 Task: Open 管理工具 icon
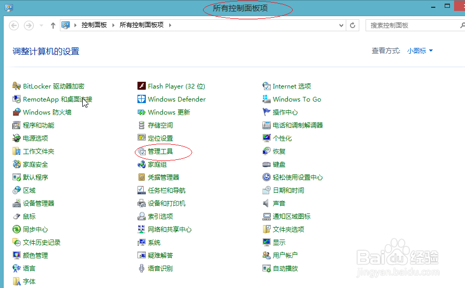[142, 151]
